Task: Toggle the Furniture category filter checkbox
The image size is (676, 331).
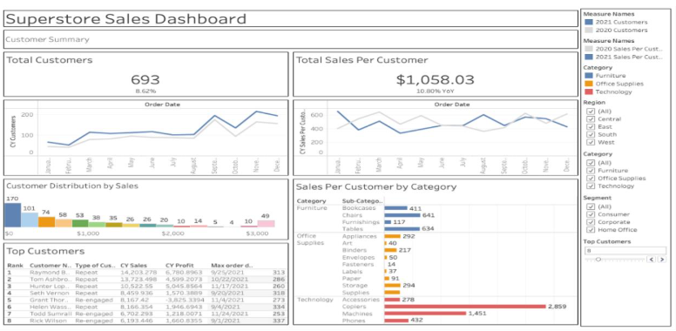Action: point(591,171)
